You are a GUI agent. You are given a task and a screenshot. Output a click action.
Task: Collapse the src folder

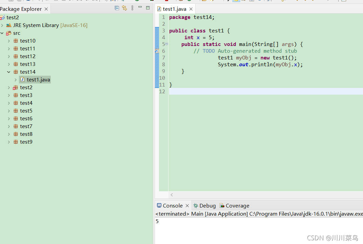coord(2,33)
